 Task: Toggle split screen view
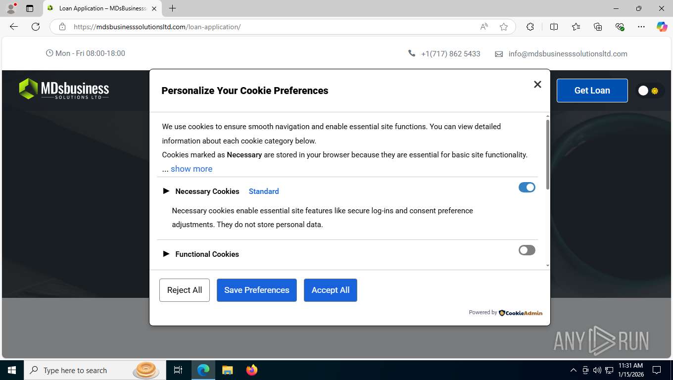pyautogui.click(x=554, y=27)
